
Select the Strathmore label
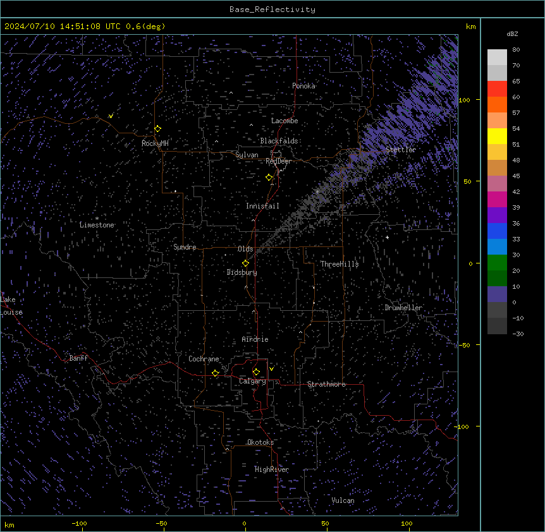(326, 384)
